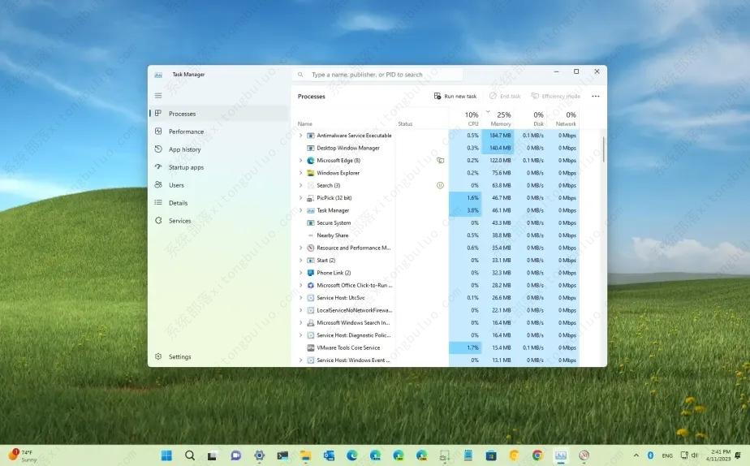Open taskbar Search
Viewport: 750px width, 466px height.
point(190,455)
